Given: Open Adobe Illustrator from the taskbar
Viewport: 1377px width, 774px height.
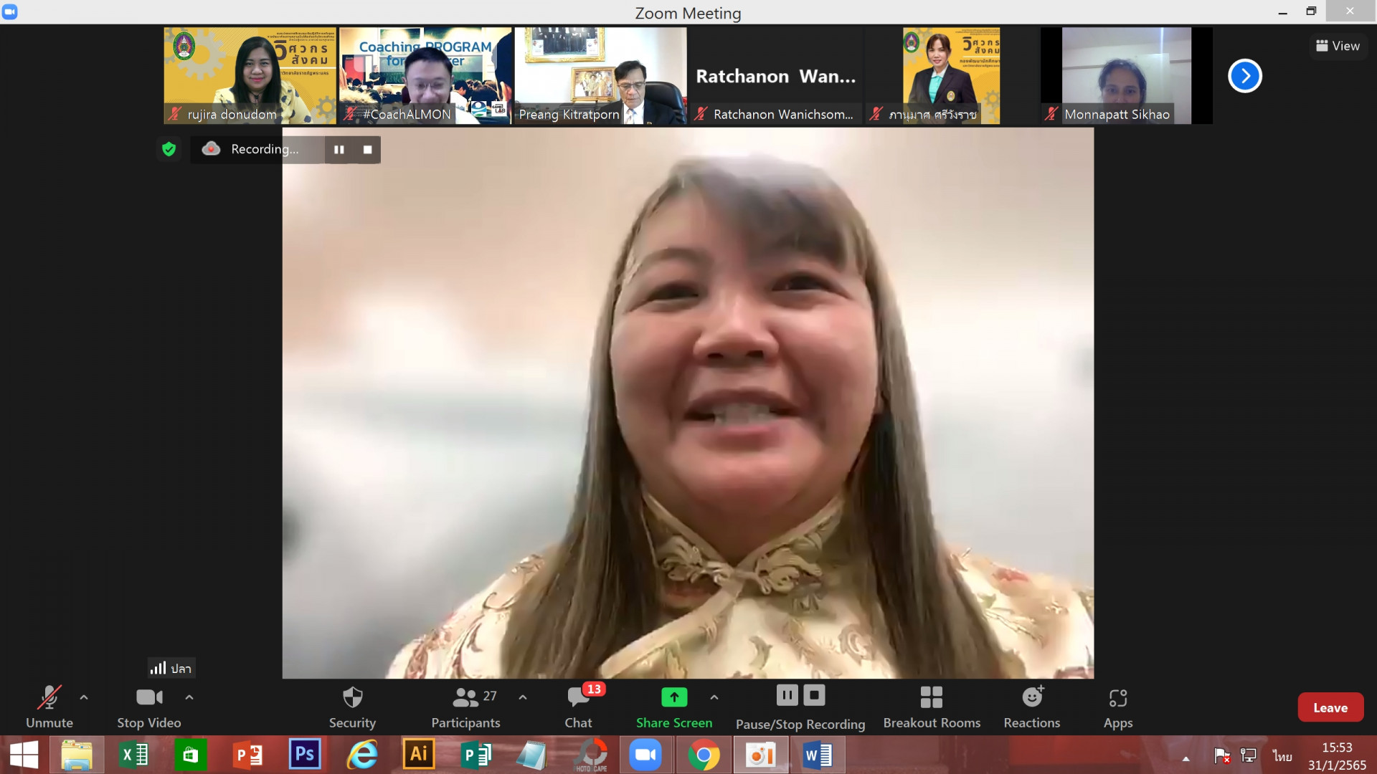Looking at the screenshot, I should pyautogui.click(x=419, y=755).
